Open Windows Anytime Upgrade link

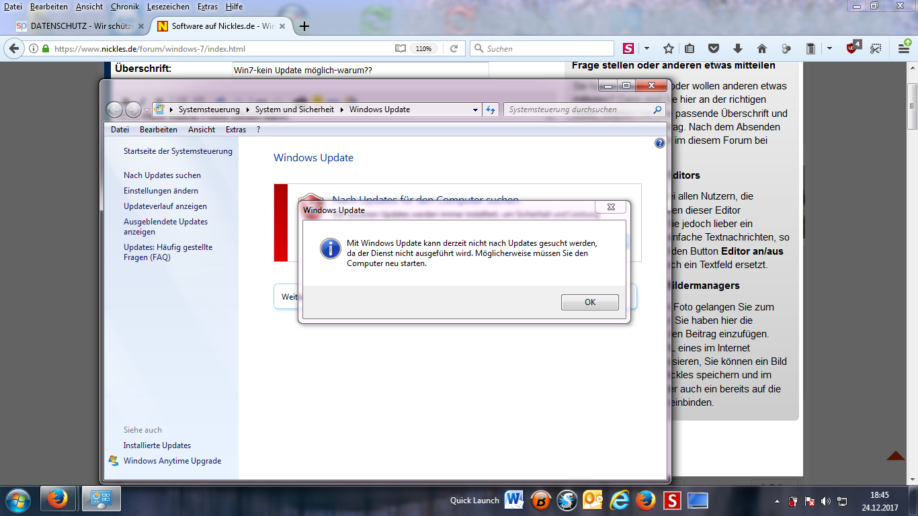coord(172,461)
